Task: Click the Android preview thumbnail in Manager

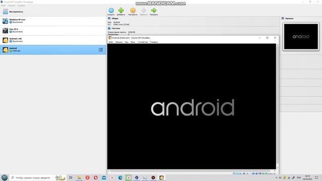Action: point(301,37)
